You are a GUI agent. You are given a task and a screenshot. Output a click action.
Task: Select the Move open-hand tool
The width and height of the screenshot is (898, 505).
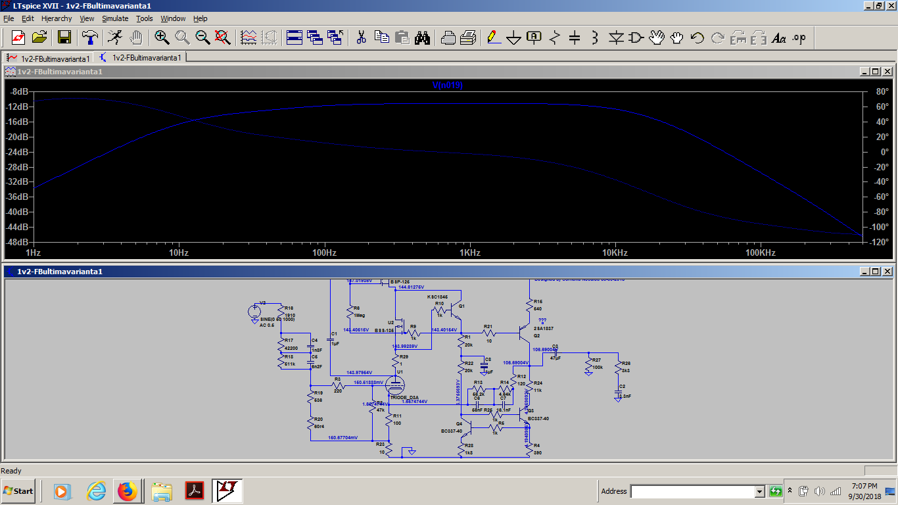coord(657,37)
